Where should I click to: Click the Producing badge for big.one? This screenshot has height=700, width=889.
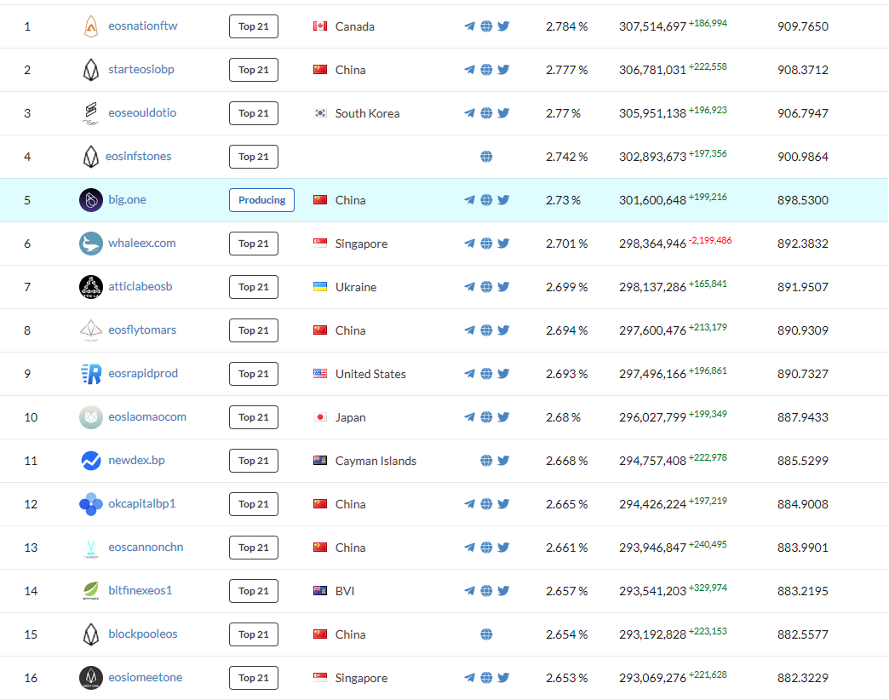pyautogui.click(x=261, y=200)
